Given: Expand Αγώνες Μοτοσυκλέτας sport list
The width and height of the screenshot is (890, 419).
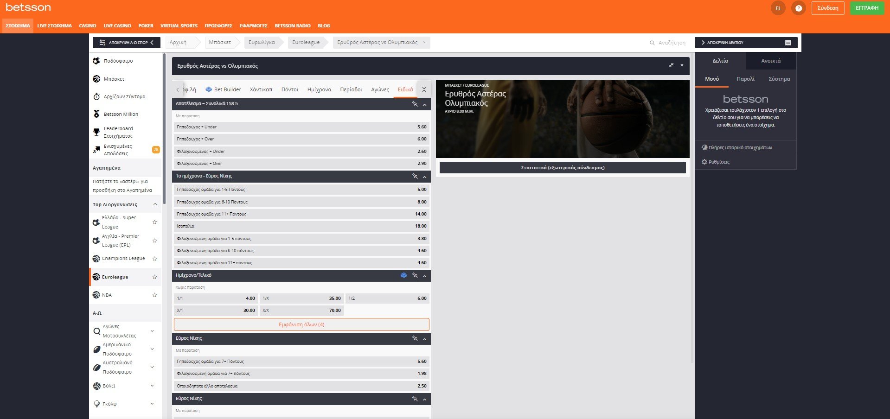Looking at the screenshot, I should pos(152,331).
